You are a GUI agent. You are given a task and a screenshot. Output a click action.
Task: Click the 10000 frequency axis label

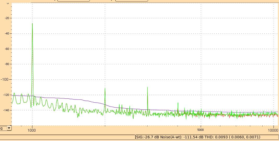coord(273,130)
